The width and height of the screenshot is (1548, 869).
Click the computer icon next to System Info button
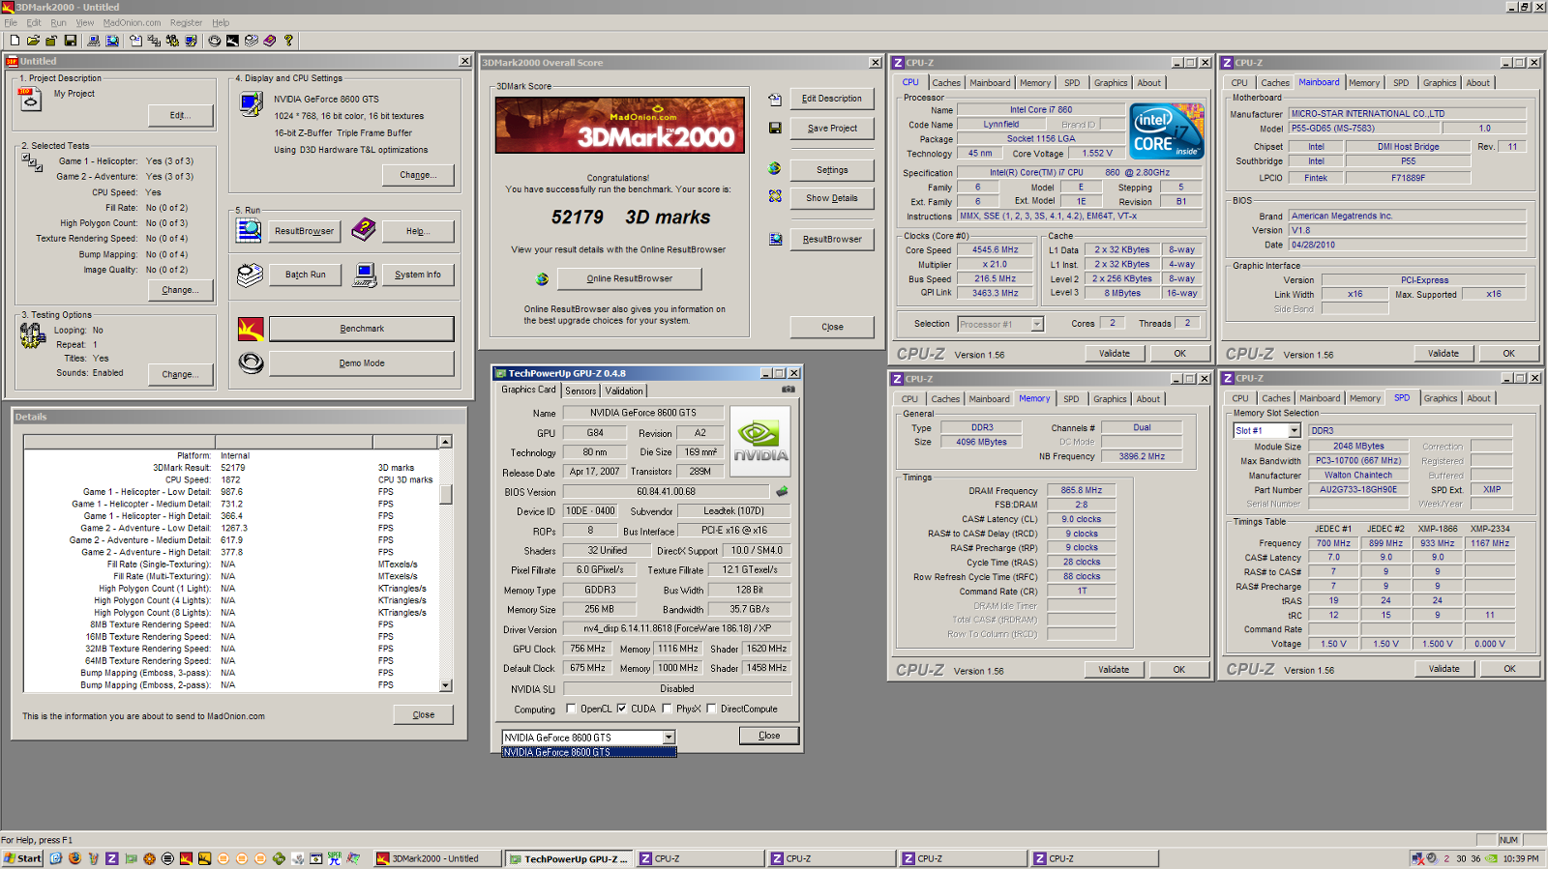point(365,275)
